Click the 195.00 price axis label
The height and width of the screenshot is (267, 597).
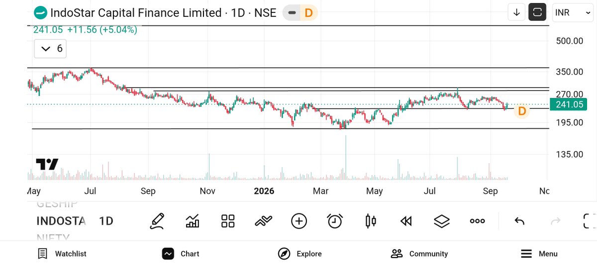(569, 122)
